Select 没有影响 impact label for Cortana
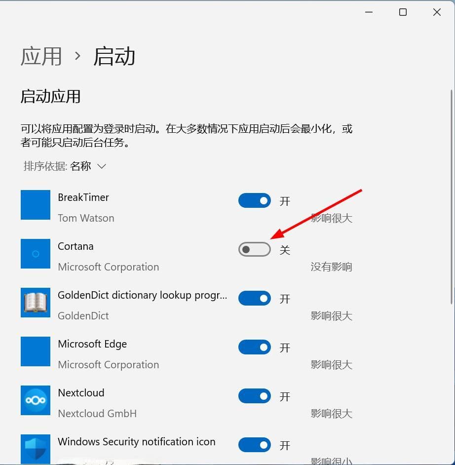This screenshot has width=455, height=465. [331, 267]
